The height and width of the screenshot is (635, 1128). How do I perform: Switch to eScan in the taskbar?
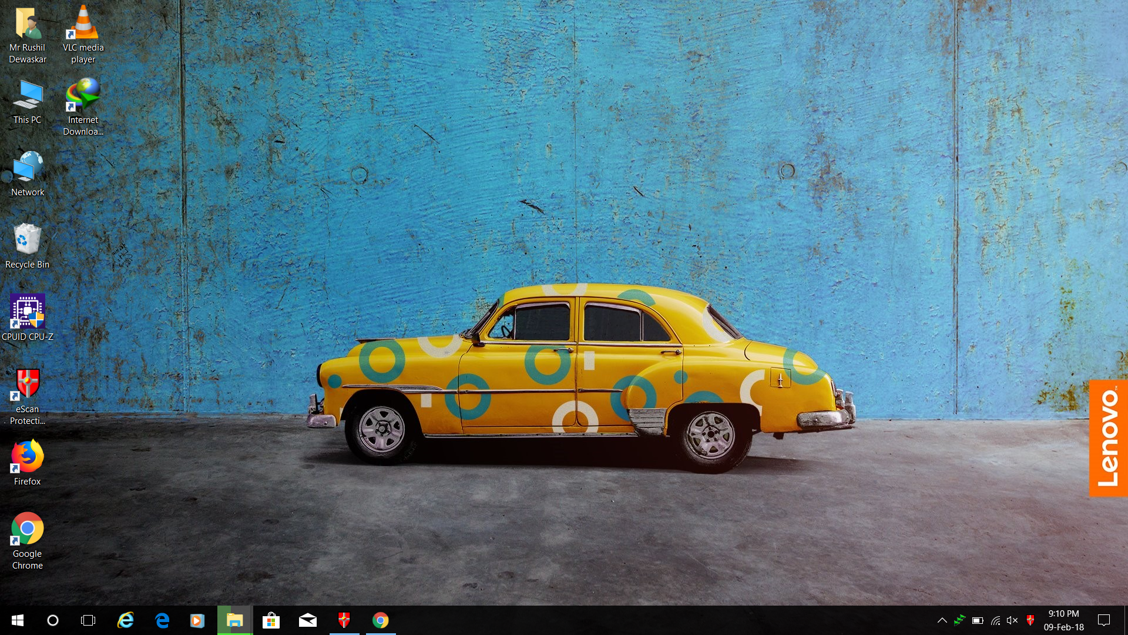coord(344,620)
